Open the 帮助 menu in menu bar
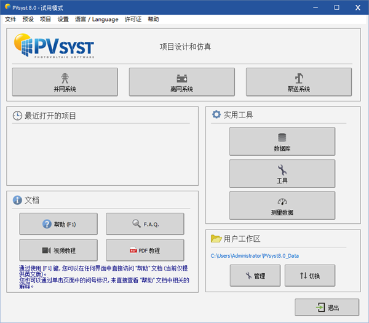 [153, 19]
